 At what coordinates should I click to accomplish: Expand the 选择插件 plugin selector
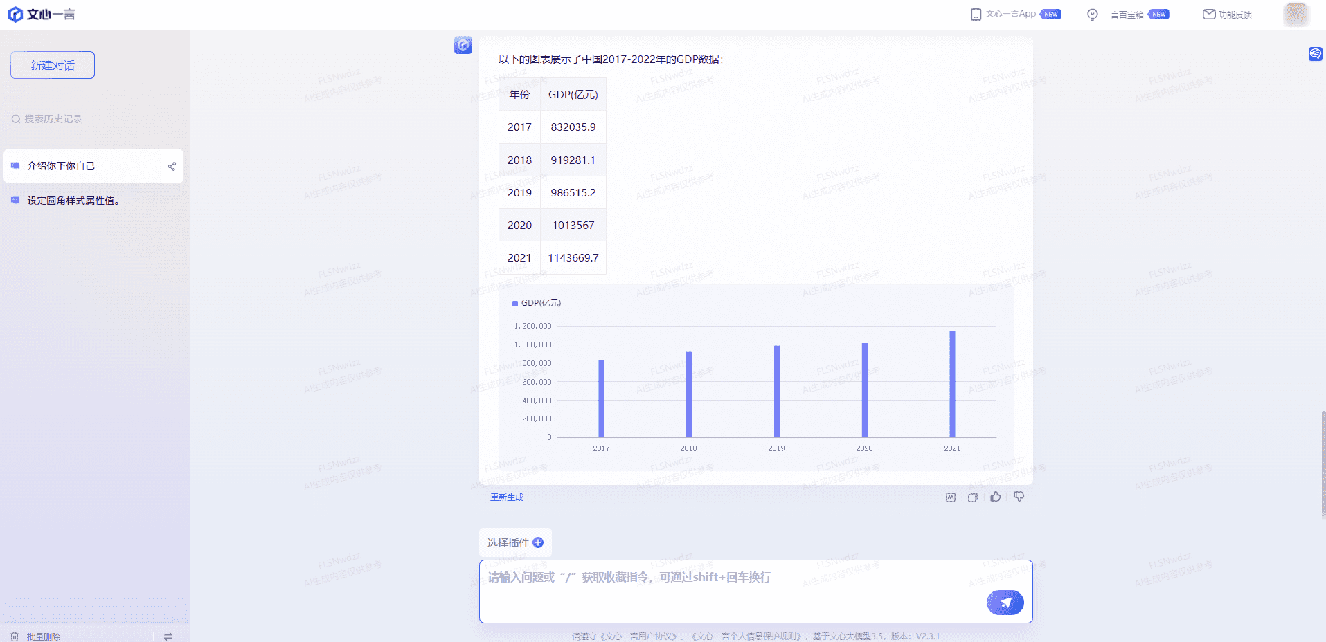point(515,542)
